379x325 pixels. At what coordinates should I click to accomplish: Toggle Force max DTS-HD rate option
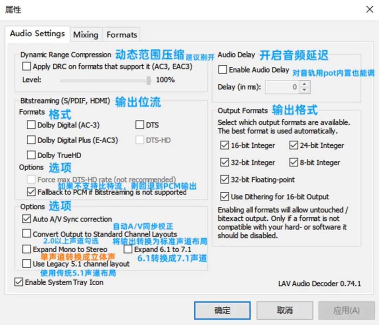(31, 179)
